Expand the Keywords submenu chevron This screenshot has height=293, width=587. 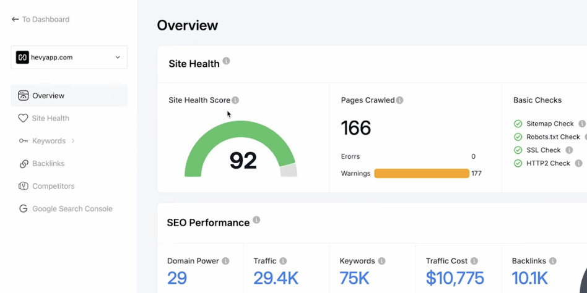[73, 141]
